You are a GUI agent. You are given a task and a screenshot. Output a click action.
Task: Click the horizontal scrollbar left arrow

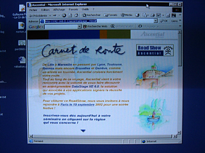pos(31,136)
